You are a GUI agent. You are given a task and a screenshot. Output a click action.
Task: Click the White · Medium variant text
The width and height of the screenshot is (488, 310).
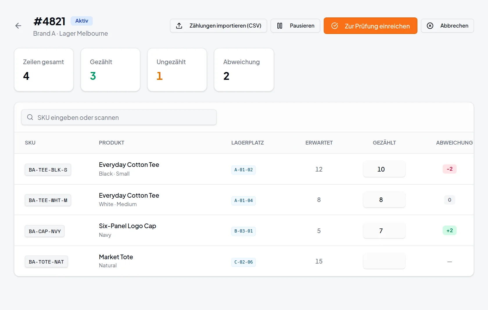coord(118,204)
